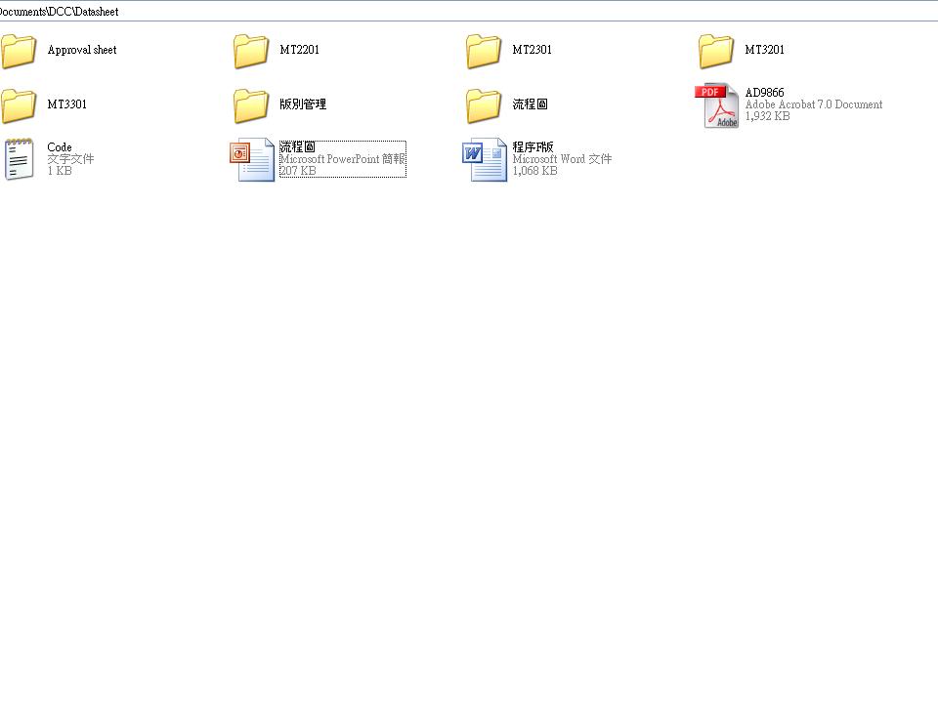Image resolution: width=938 pixels, height=703 pixels.
Task: Click the 'Adobe Acrobat 7.0 Document' description text
Action: (x=813, y=104)
